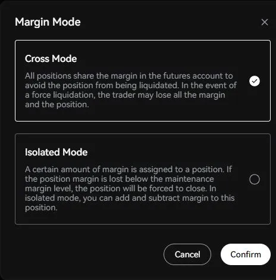The image size is (276, 280).
Task: Click the checkmark icon for Cross Mode
Action: click(255, 81)
